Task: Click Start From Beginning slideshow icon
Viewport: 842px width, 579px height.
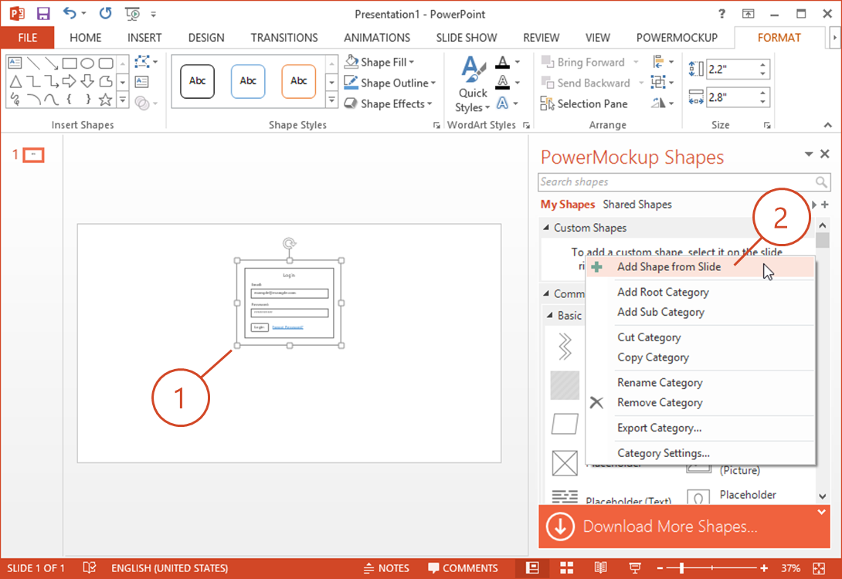Action: click(x=132, y=13)
